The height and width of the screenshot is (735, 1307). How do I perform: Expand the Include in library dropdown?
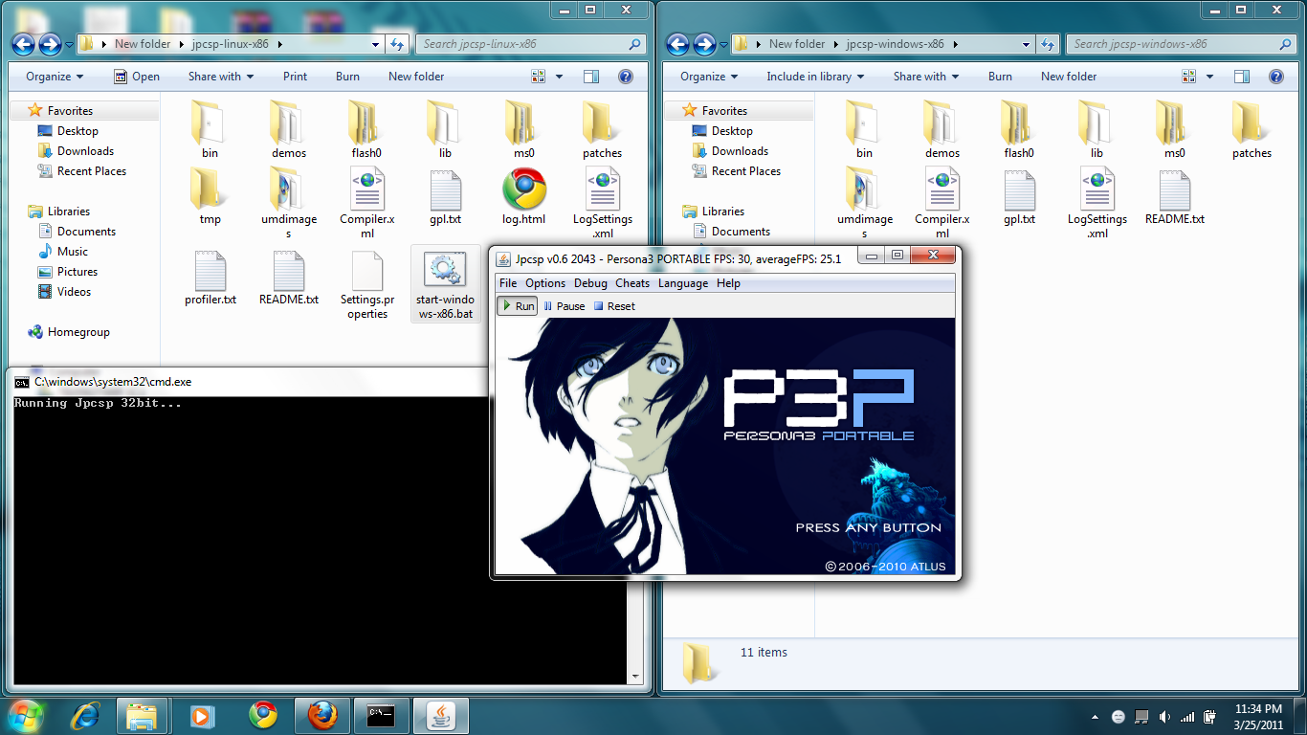click(x=814, y=77)
